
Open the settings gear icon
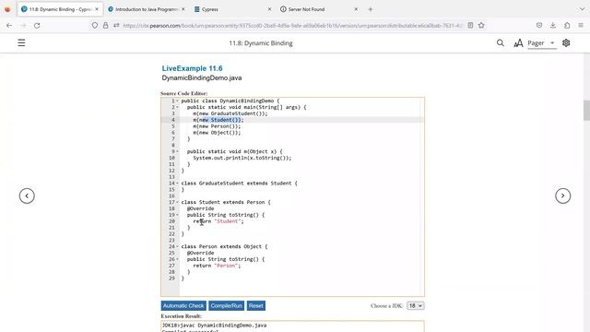(x=566, y=43)
